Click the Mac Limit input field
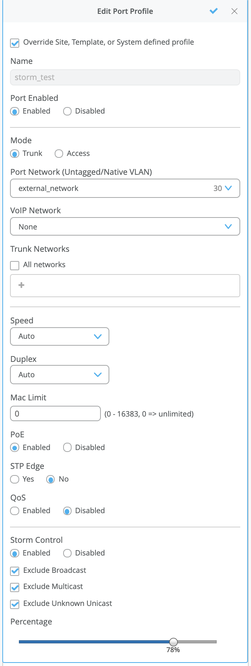The height and width of the screenshot is (666, 251). point(55,414)
